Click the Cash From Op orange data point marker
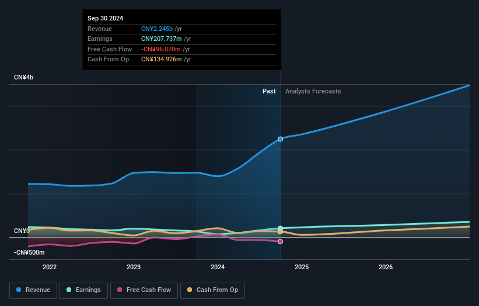The width and height of the screenshot is (479, 306). click(280, 232)
